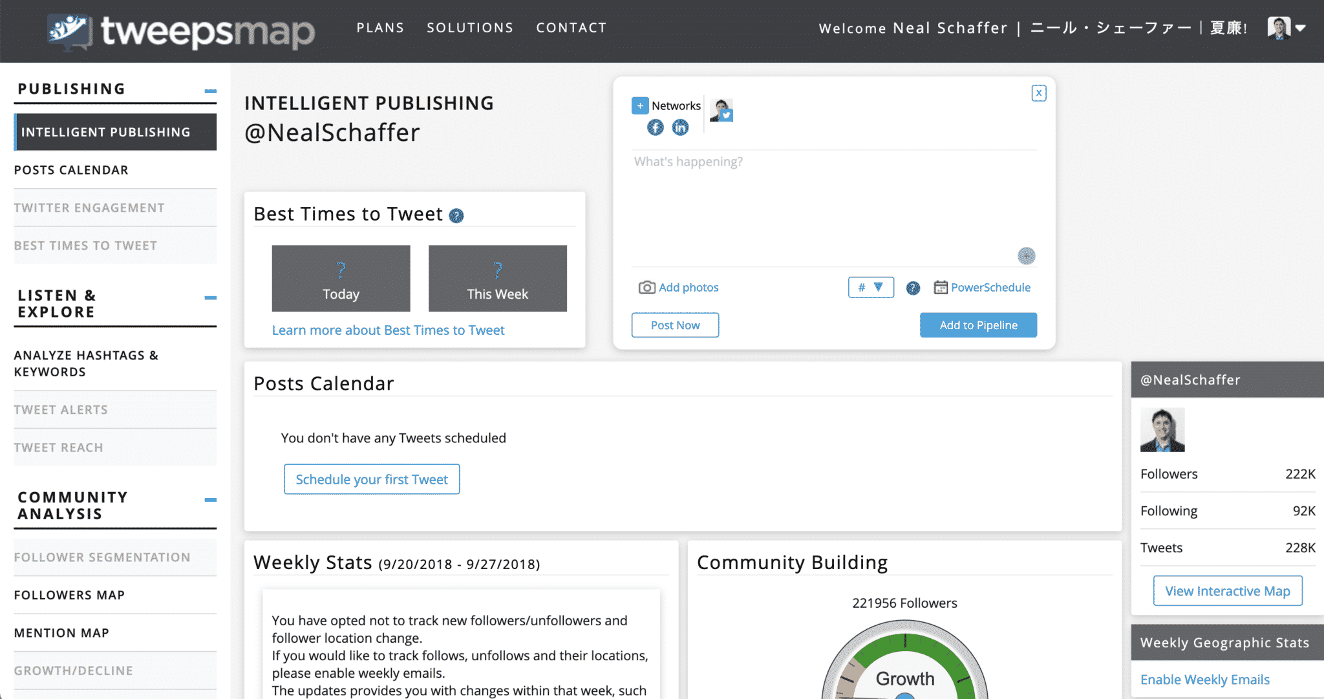This screenshot has height=699, width=1324.
Task: Open the hashtag suggestion dropdown arrow
Action: point(879,287)
